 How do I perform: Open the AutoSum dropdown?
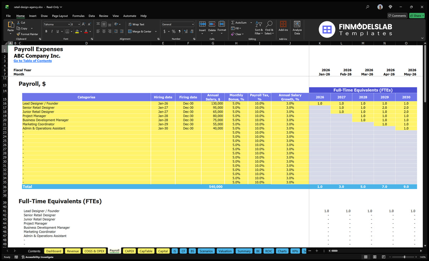click(251, 23)
